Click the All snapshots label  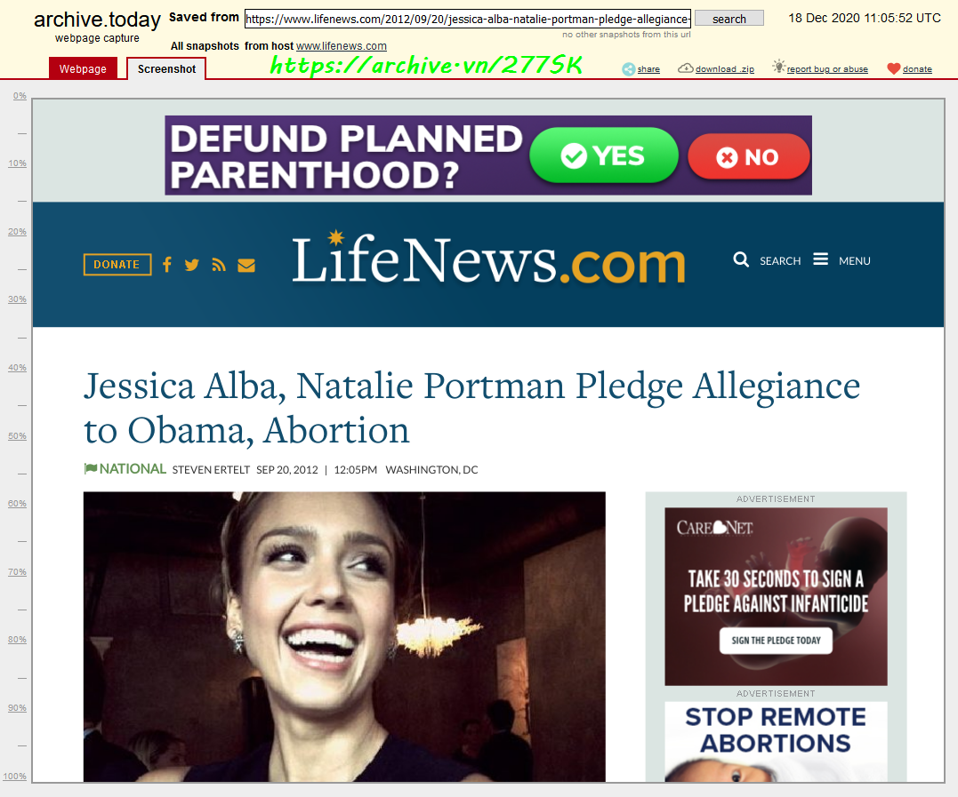click(x=205, y=46)
